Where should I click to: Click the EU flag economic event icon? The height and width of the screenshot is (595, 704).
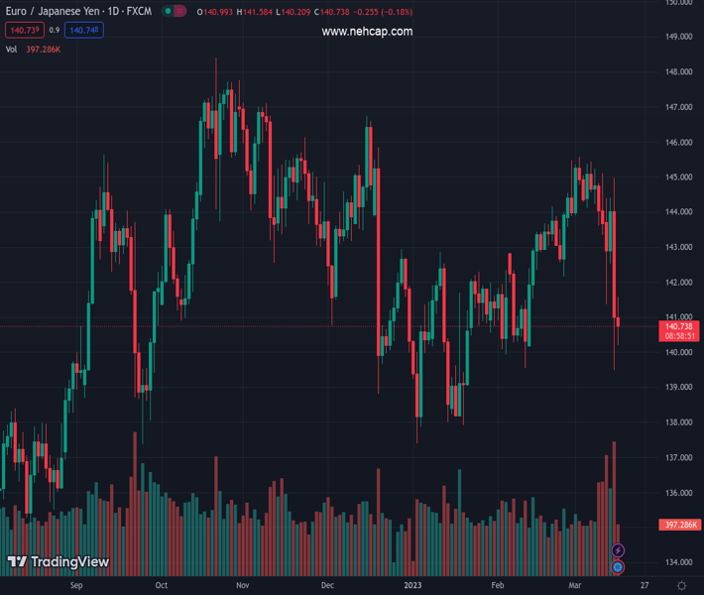tap(618, 567)
